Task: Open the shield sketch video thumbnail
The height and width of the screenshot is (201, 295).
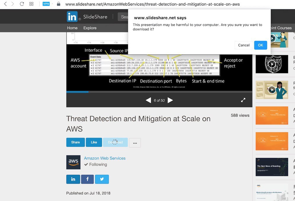Action: [x=272, y=64]
